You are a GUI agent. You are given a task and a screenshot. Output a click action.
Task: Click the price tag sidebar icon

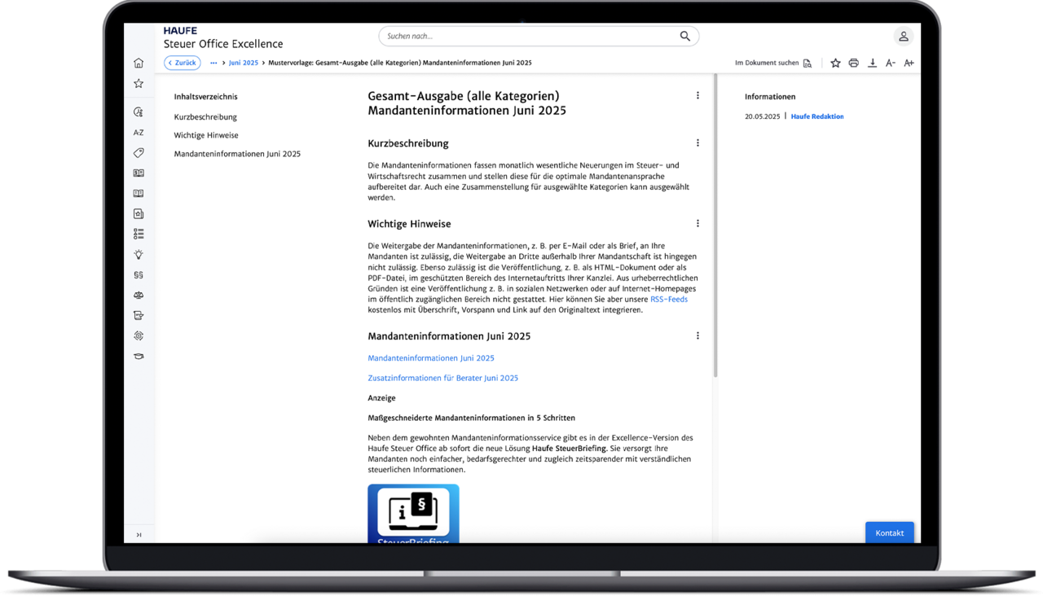click(x=139, y=152)
